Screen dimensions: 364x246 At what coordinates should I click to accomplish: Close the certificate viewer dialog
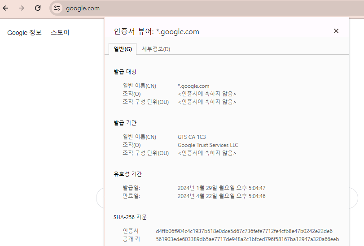[336, 31]
